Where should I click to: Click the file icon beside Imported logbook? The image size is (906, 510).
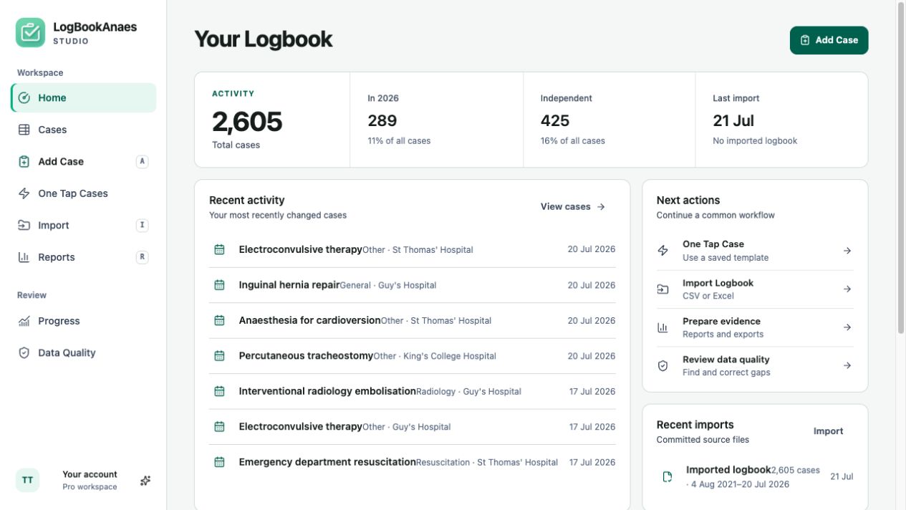[668, 477]
